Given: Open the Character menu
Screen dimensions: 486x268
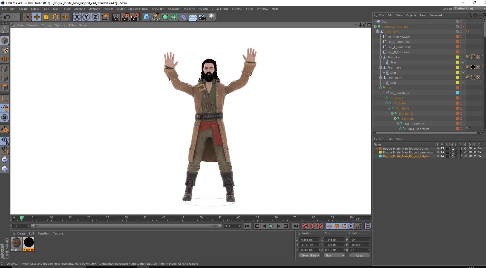Looking at the screenshot, I should [x=174, y=9].
